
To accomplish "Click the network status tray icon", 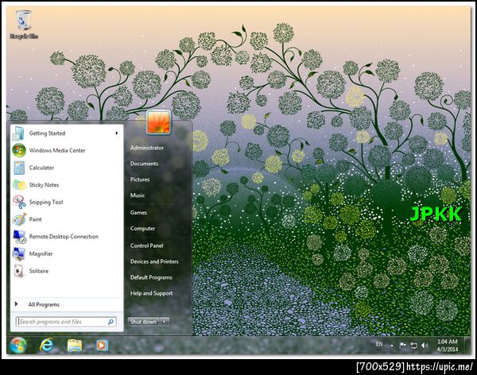I will point(413,345).
